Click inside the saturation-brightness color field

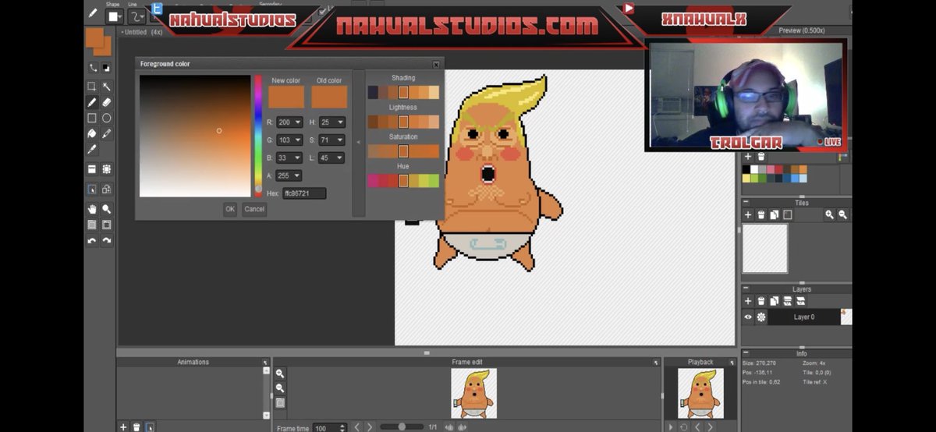[x=195, y=136]
